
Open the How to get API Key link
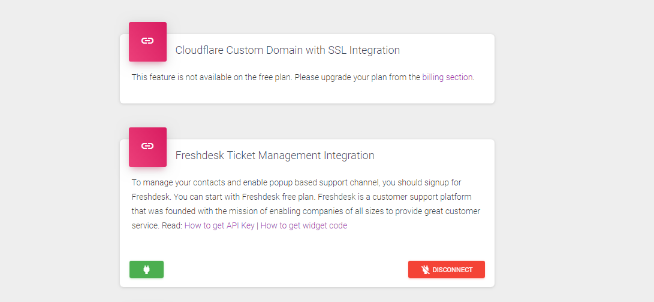219,225
